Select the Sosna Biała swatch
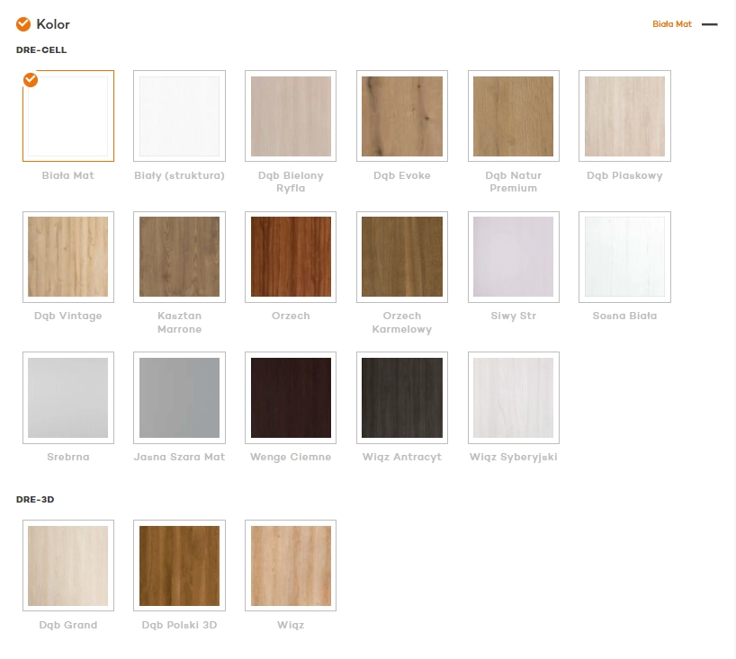The height and width of the screenshot is (659, 736). tap(624, 256)
